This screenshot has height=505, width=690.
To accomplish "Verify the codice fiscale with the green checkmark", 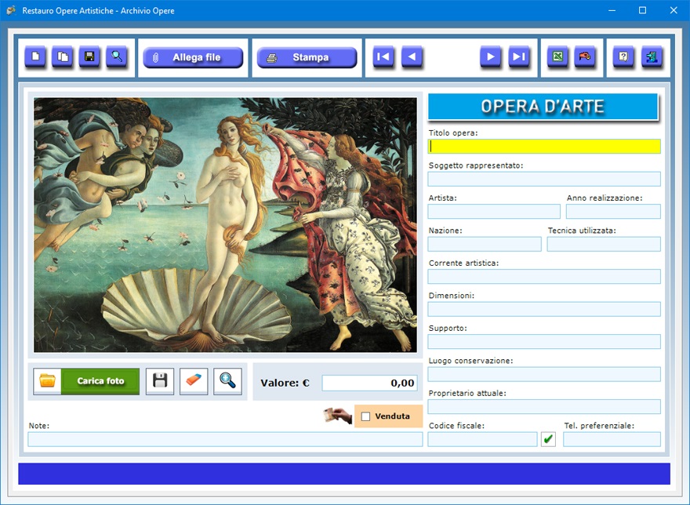I will pyautogui.click(x=548, y=439).
